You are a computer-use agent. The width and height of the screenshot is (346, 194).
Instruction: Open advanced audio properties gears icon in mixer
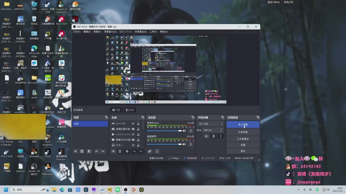point(150,151)
